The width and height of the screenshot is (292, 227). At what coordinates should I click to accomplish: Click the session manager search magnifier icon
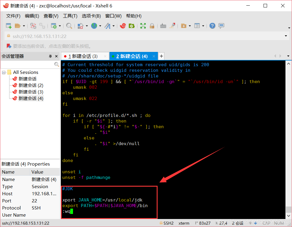(x=57, y=64)
